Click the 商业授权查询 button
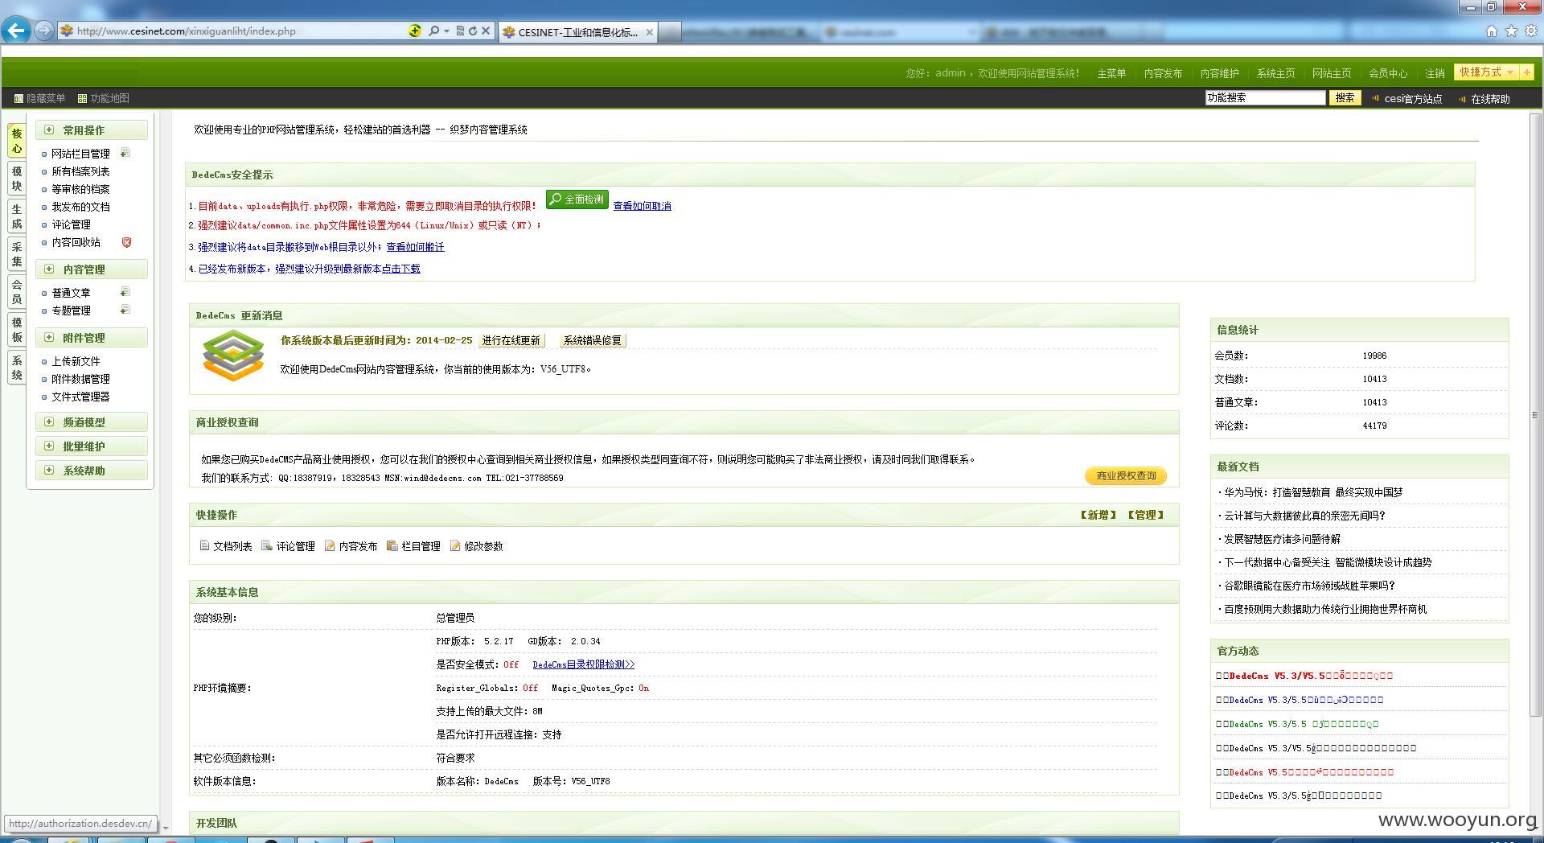The height and width of the screenshot is (843, 1544). pyautogui.click(x=1126, y=475)
